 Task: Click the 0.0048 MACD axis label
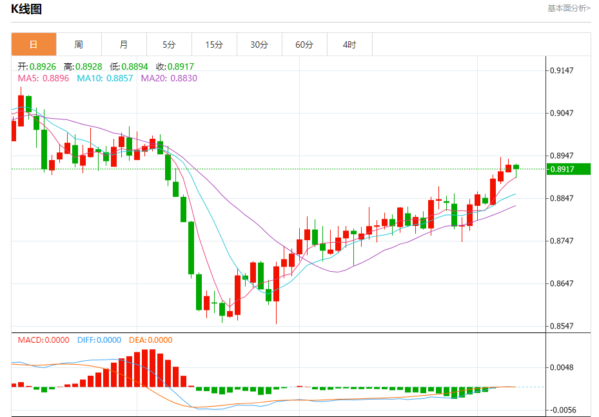[x=562, y=367]
